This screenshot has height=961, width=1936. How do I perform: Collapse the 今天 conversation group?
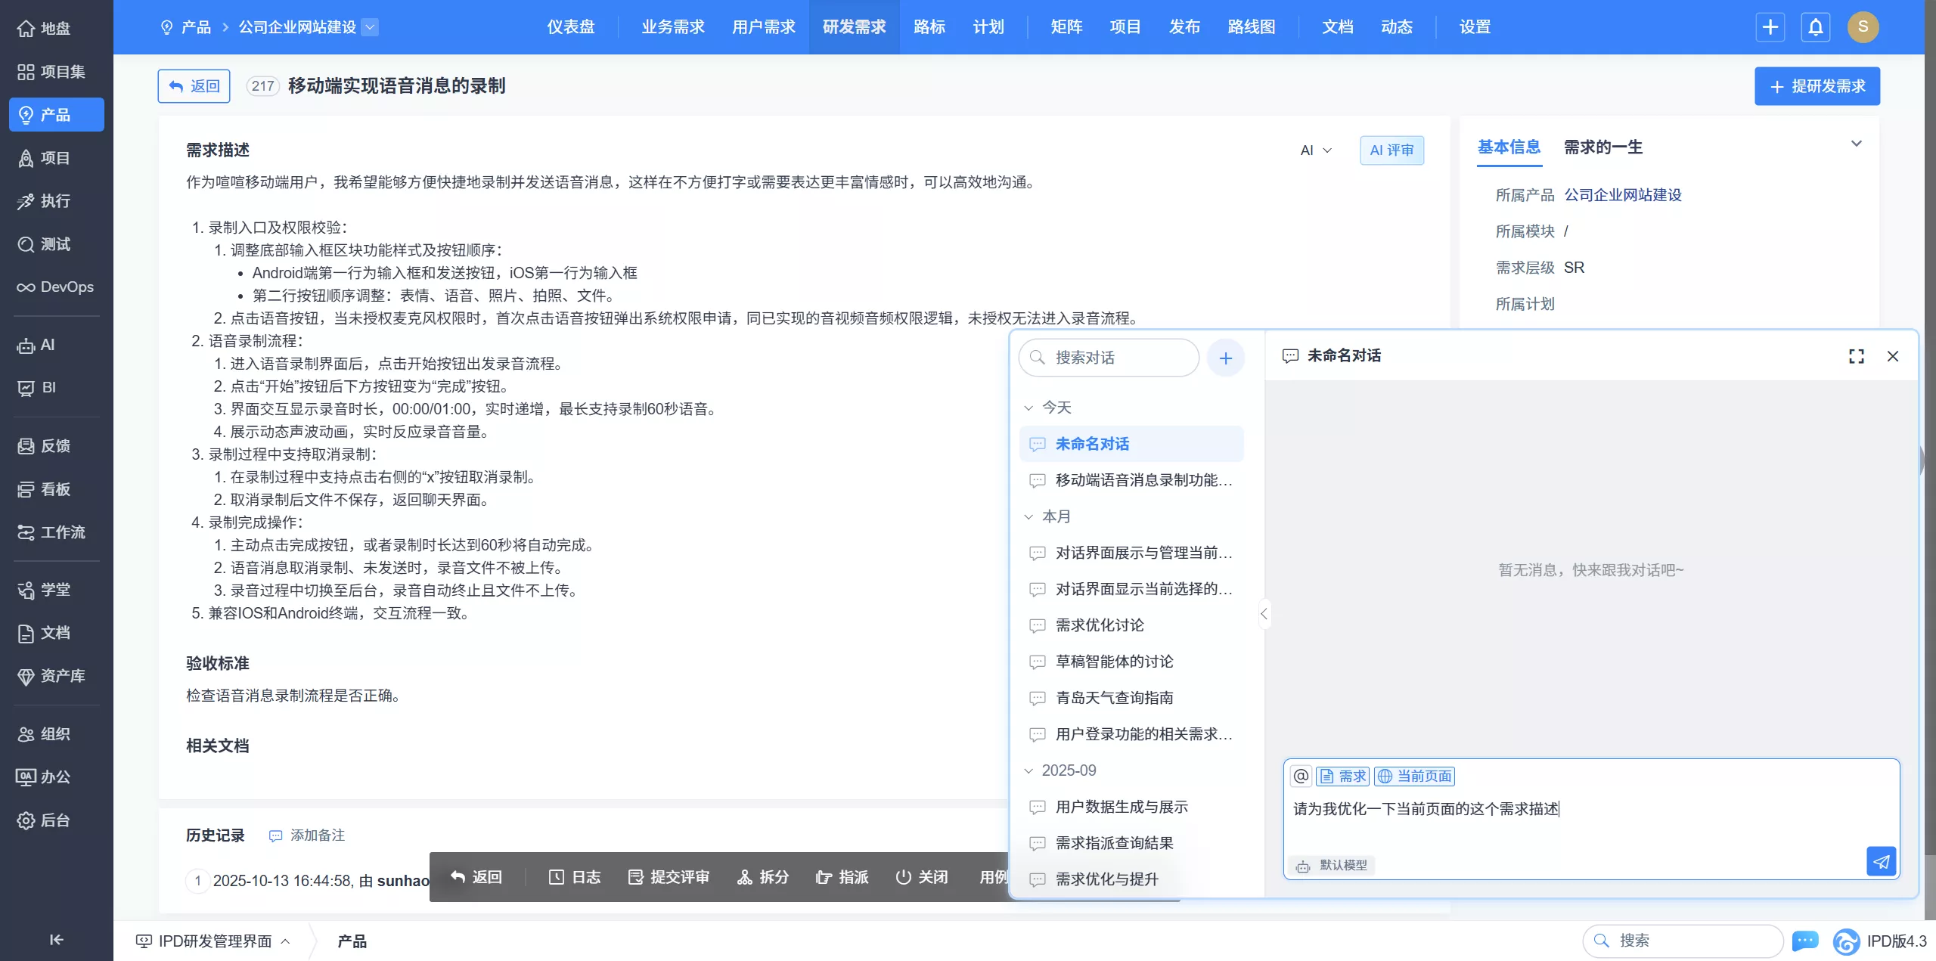1028,408
